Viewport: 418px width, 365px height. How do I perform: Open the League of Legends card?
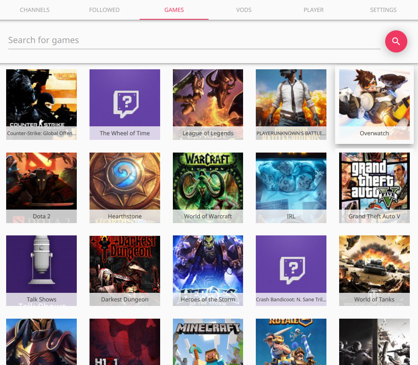click(x=208, y=104)
